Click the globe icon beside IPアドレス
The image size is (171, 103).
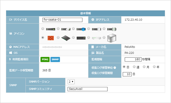(x=93, y=19)
